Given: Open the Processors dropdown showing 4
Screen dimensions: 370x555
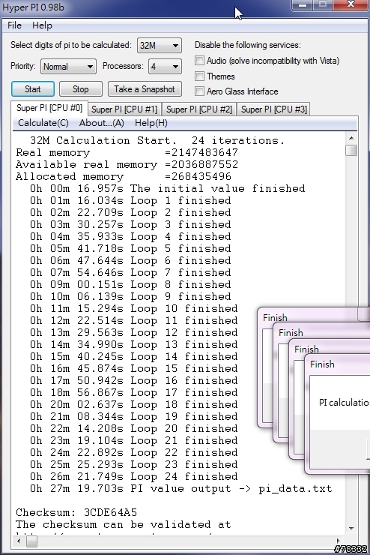Looking at the screenshot, I should (165, 67).
